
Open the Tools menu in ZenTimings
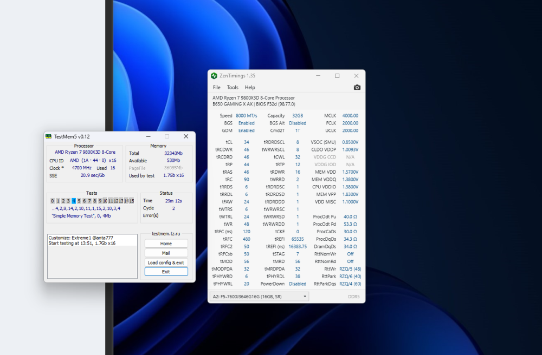click(x=233, y=87)
